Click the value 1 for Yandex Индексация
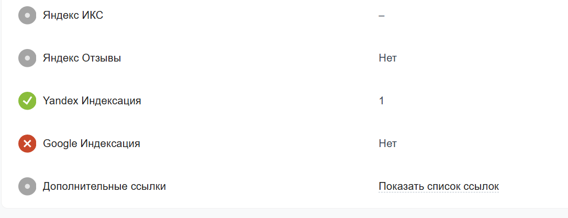Image resolution: width=568 pixels, height=218 pixels. tap(382, 101)
